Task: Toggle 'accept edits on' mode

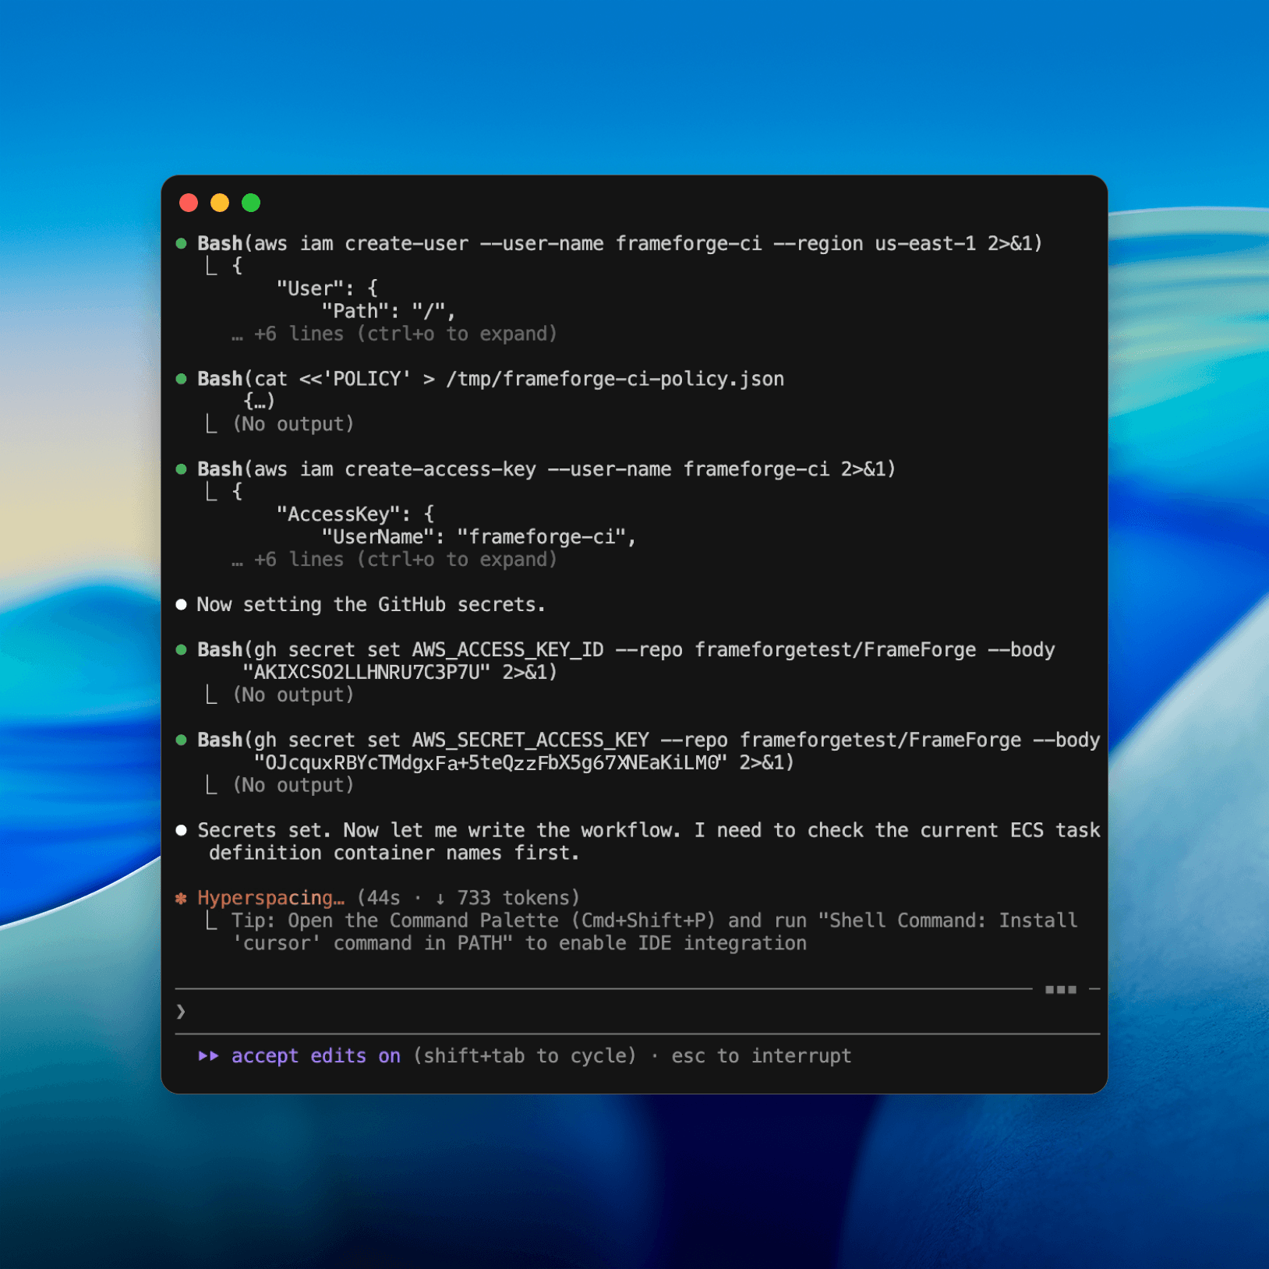Action: click(316, 1056)
